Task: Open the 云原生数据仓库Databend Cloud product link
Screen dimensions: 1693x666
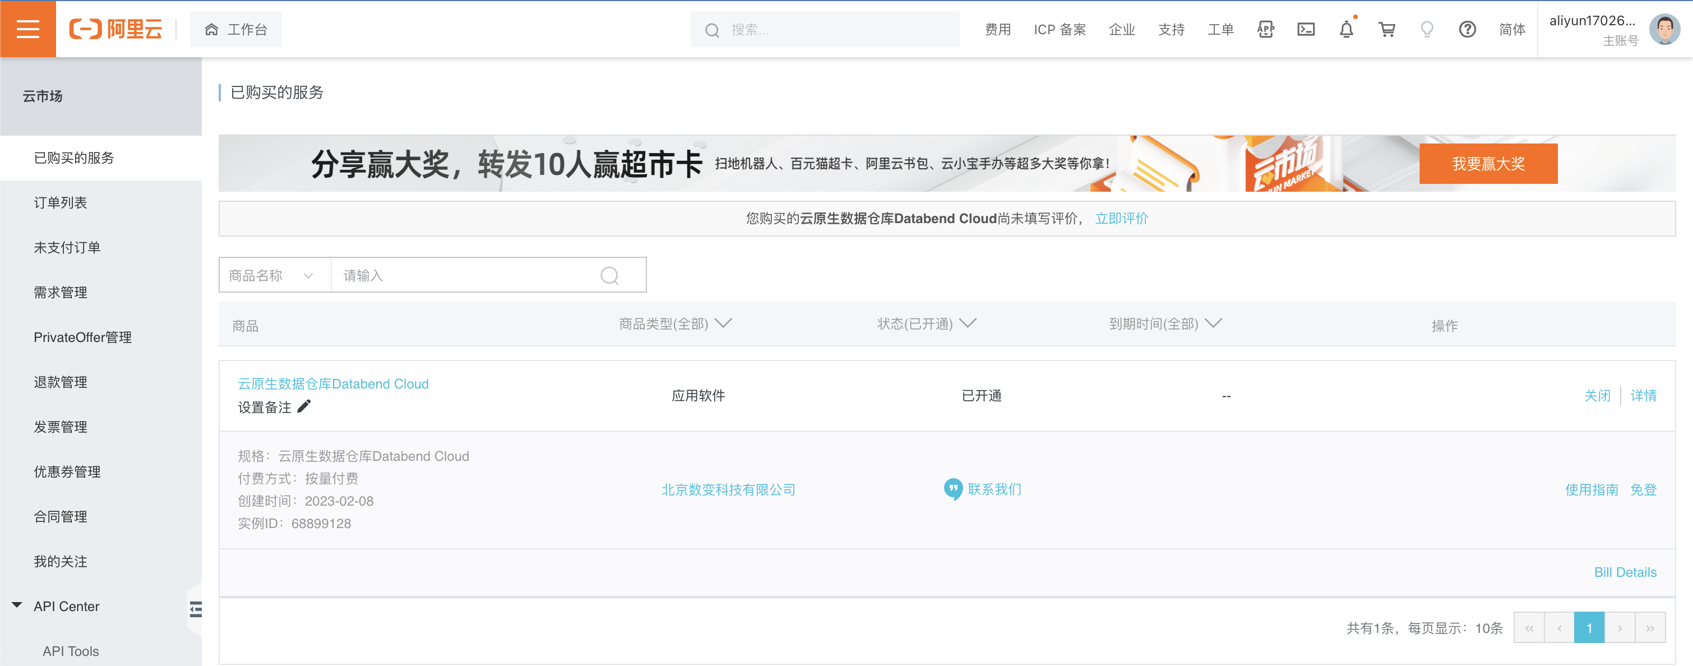Action: tap(333, 384)
